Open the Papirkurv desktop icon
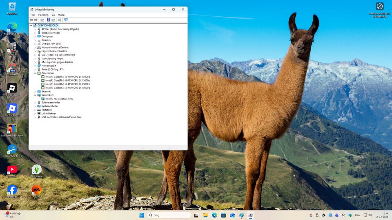 point(12,8)
